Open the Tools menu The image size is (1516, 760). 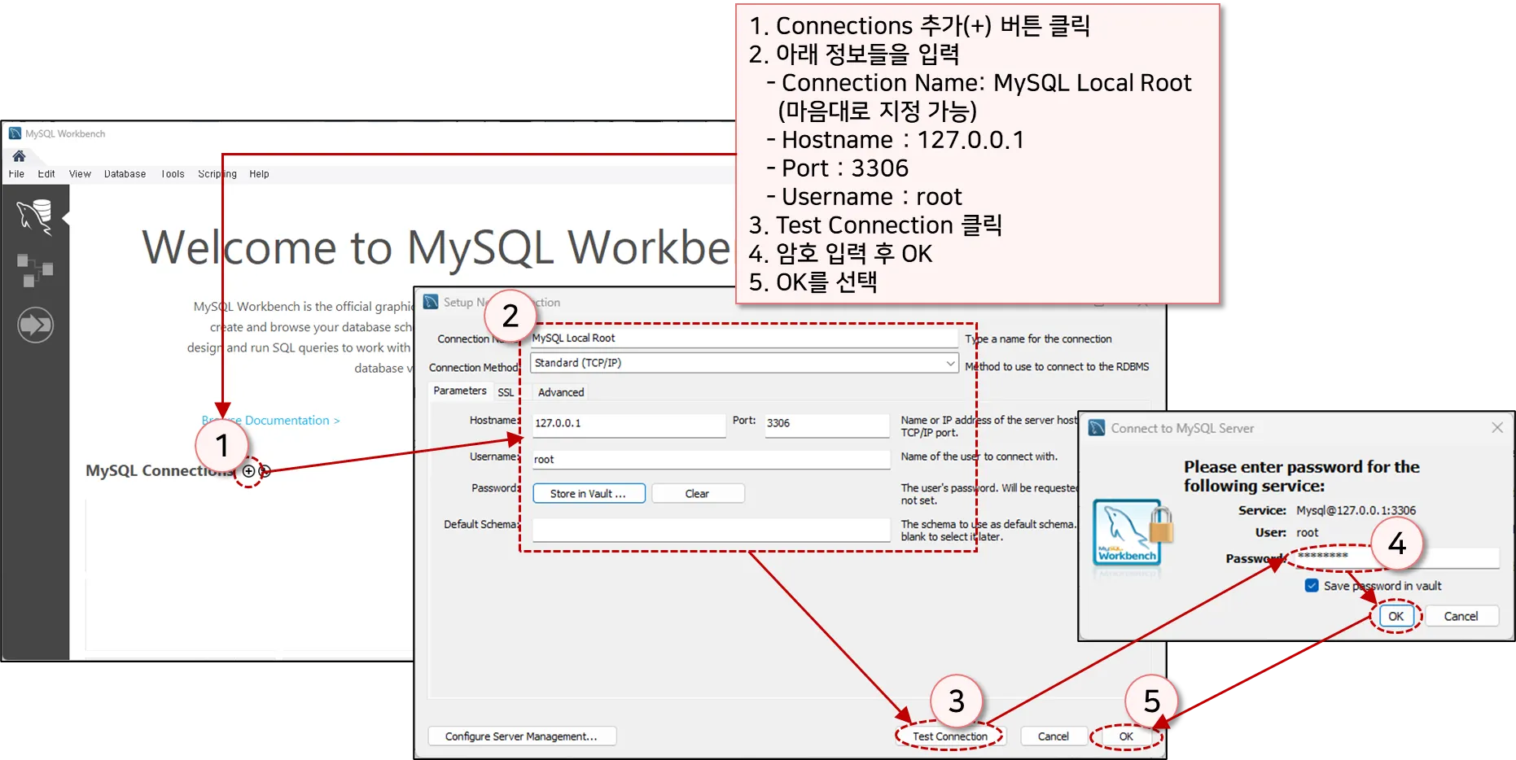[173, 174]
